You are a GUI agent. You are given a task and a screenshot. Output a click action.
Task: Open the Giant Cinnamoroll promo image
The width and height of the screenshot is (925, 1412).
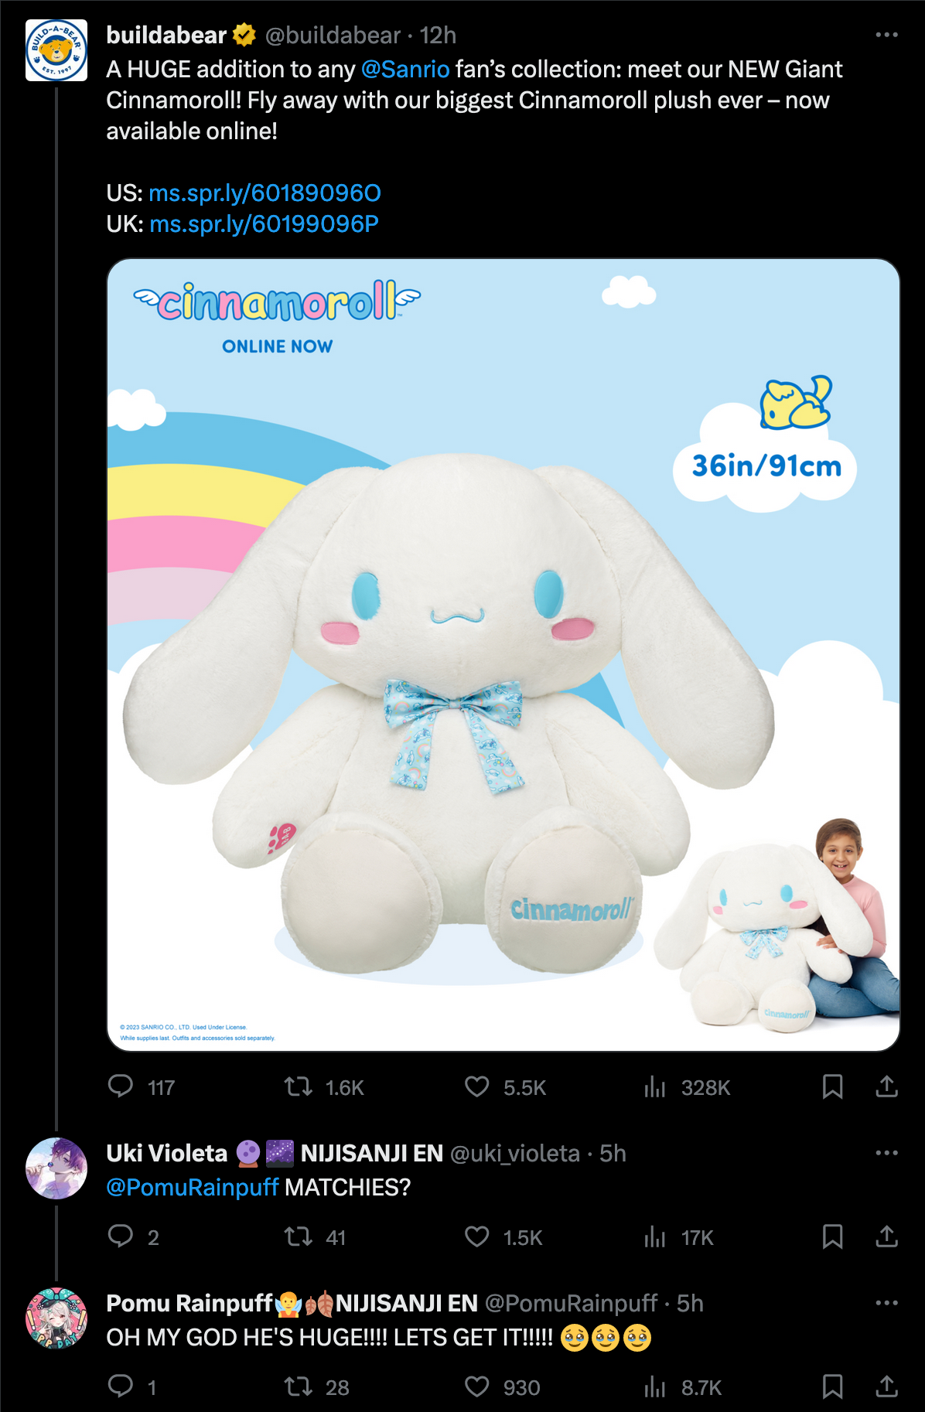pyautogui.click(x=503, y=655)
